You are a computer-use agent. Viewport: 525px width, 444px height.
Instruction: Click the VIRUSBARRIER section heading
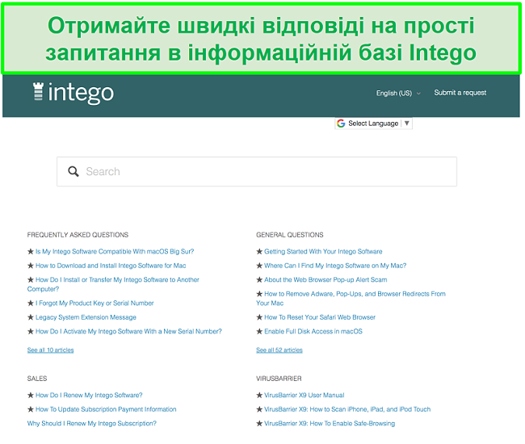(x=279, y=379)
